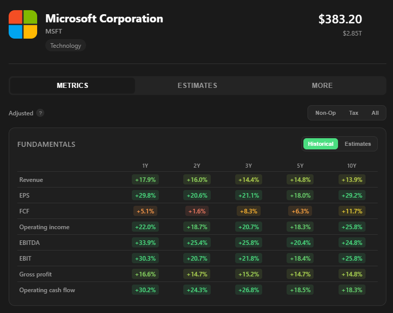The image size is (393, 313).
Task: Select the METRICS tab
Action: [x=72, y=85]
